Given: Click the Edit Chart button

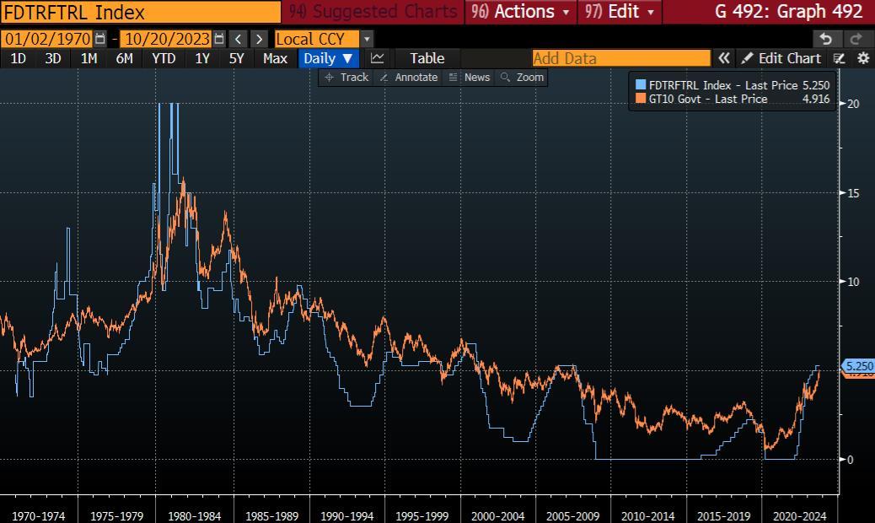Looking at the screenshot, I should coord(781,58).
